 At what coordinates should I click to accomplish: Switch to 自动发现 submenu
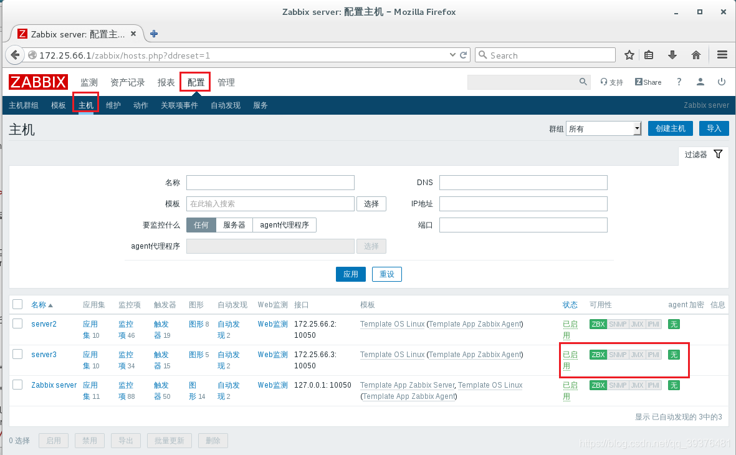pos(226,105)
